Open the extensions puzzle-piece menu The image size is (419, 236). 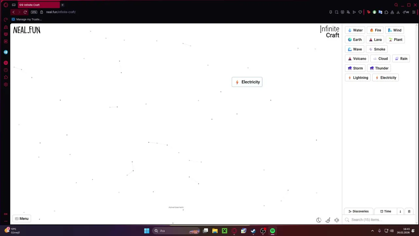[x=386, y=12]
